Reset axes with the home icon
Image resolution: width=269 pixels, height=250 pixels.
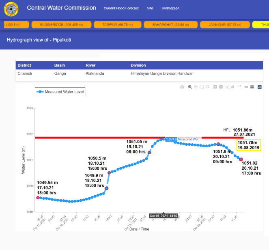click(232, 87)
